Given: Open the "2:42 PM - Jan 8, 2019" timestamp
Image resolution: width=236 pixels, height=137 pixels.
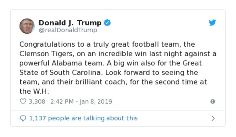Looking at the screenshot, I should tap(81, 102).
